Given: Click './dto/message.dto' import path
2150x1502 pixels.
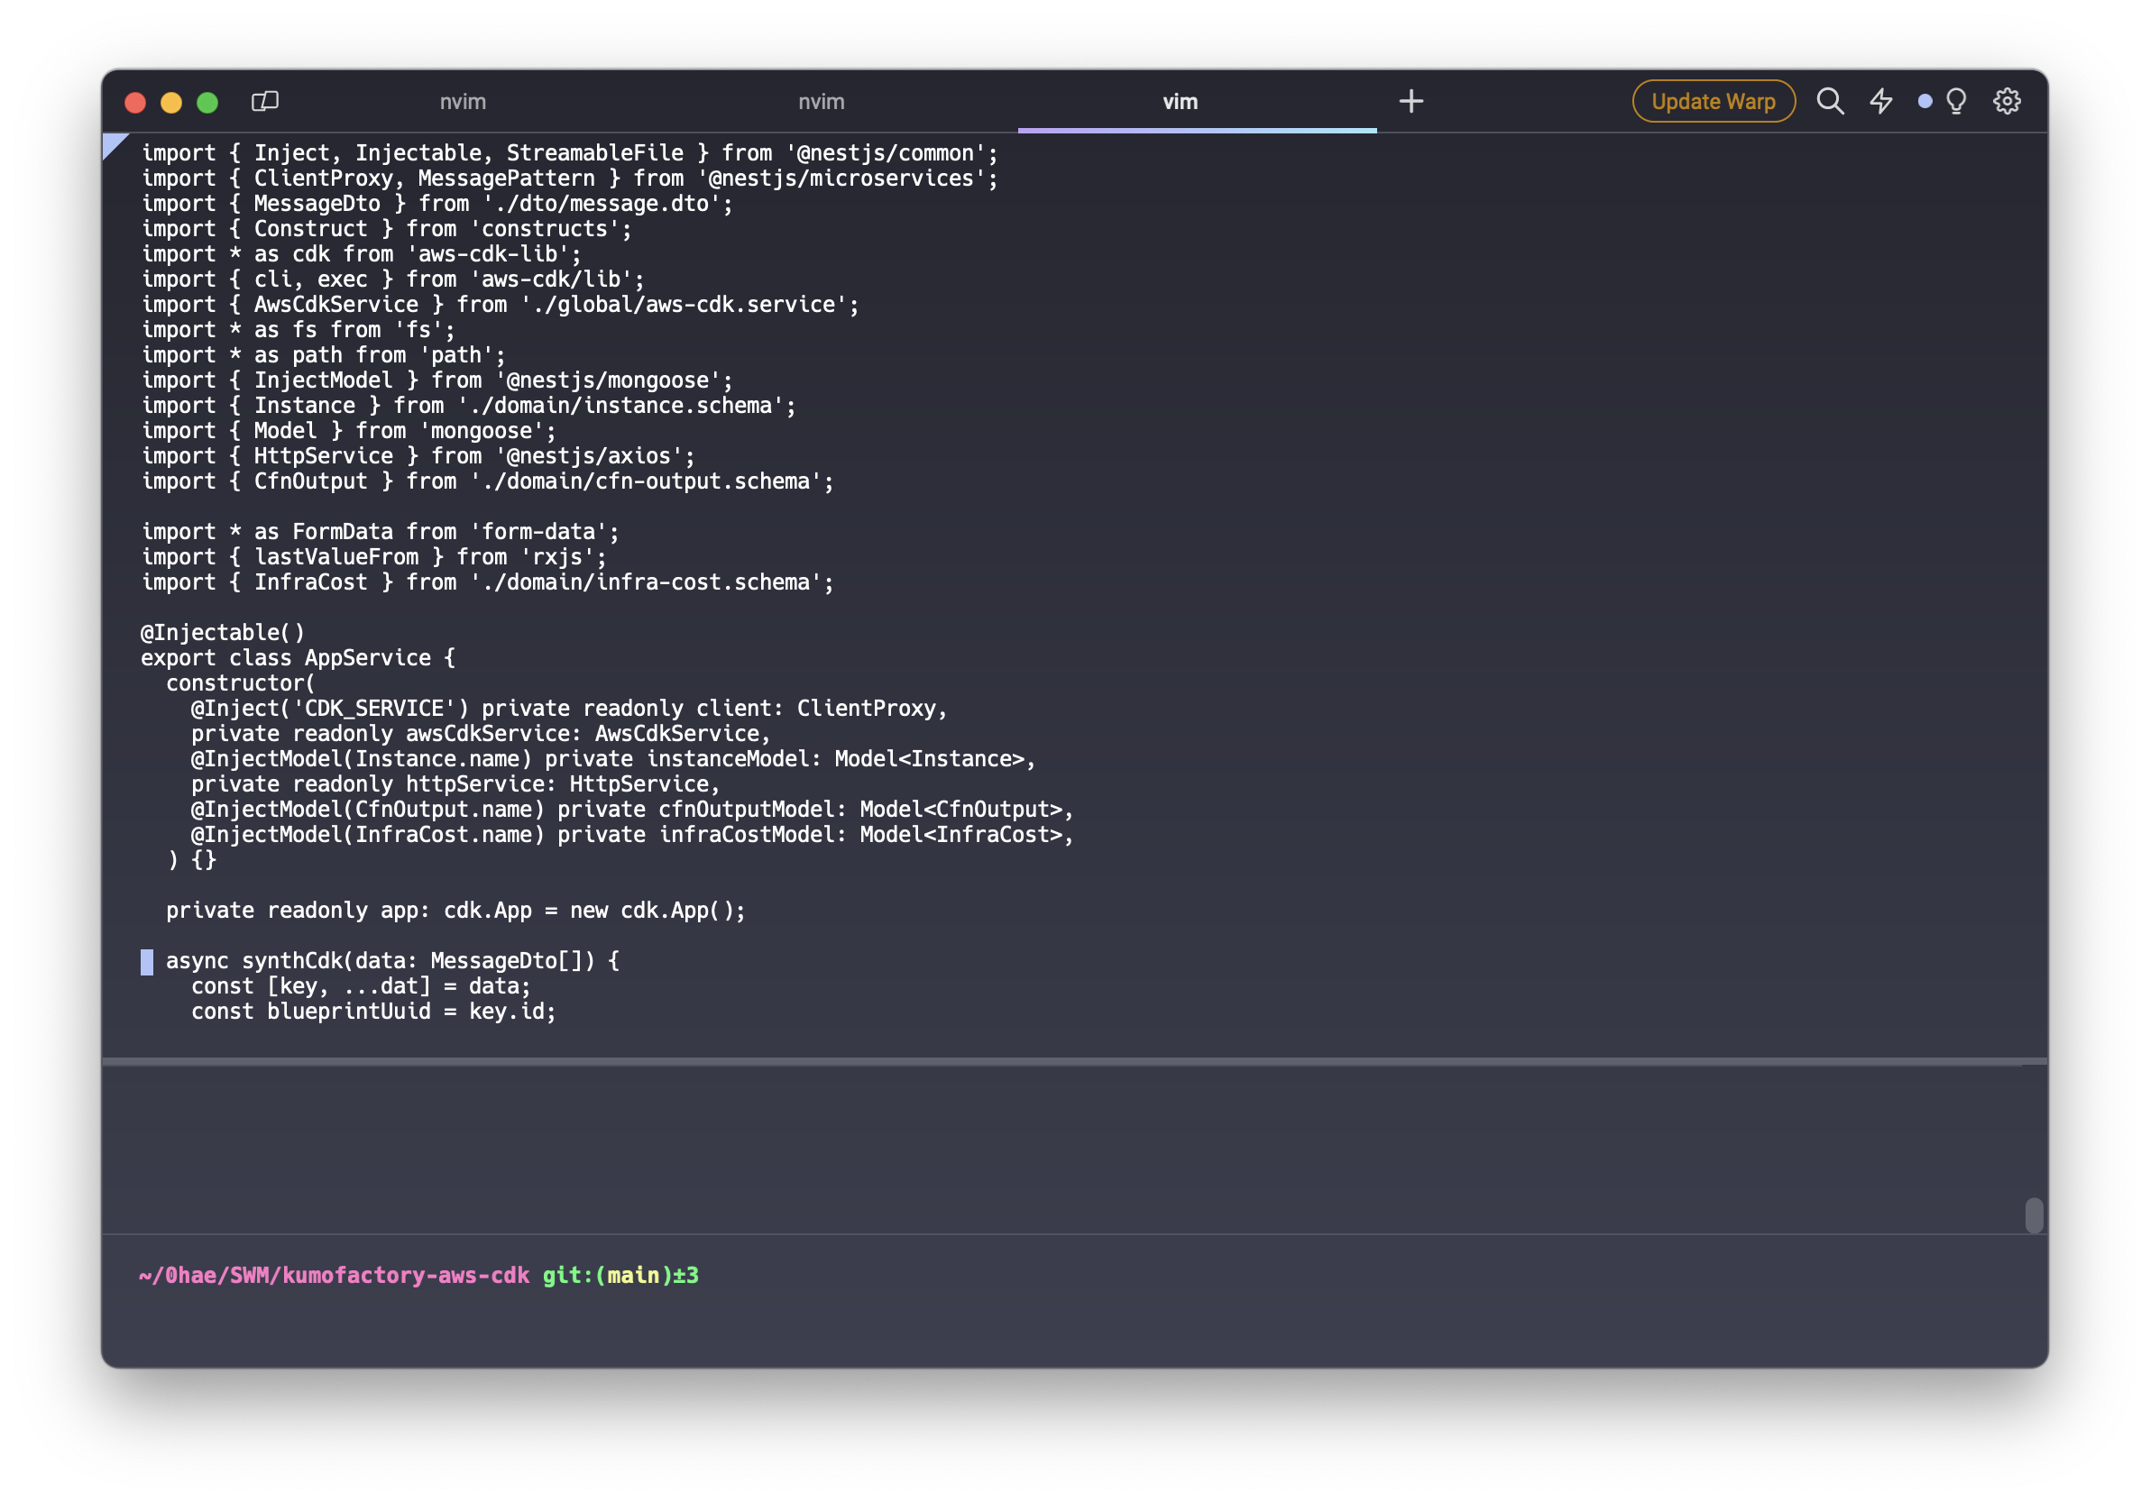Looking at the screenshot, I should [x=602, y=203].
